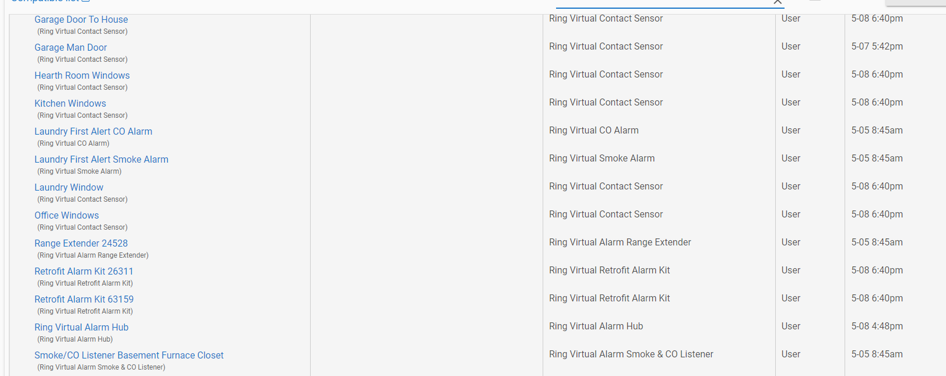This screenshot has height=376, width=946.
Task: Clear the search field with the X icon
Action: tap(778, 2)
